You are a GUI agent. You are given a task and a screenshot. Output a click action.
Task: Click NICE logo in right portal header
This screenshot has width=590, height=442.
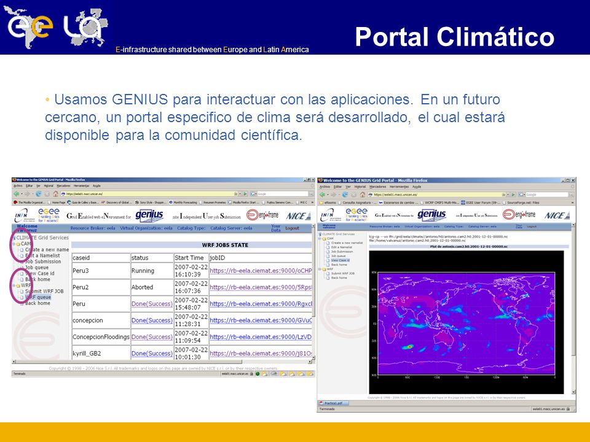(x=557, y=215)
